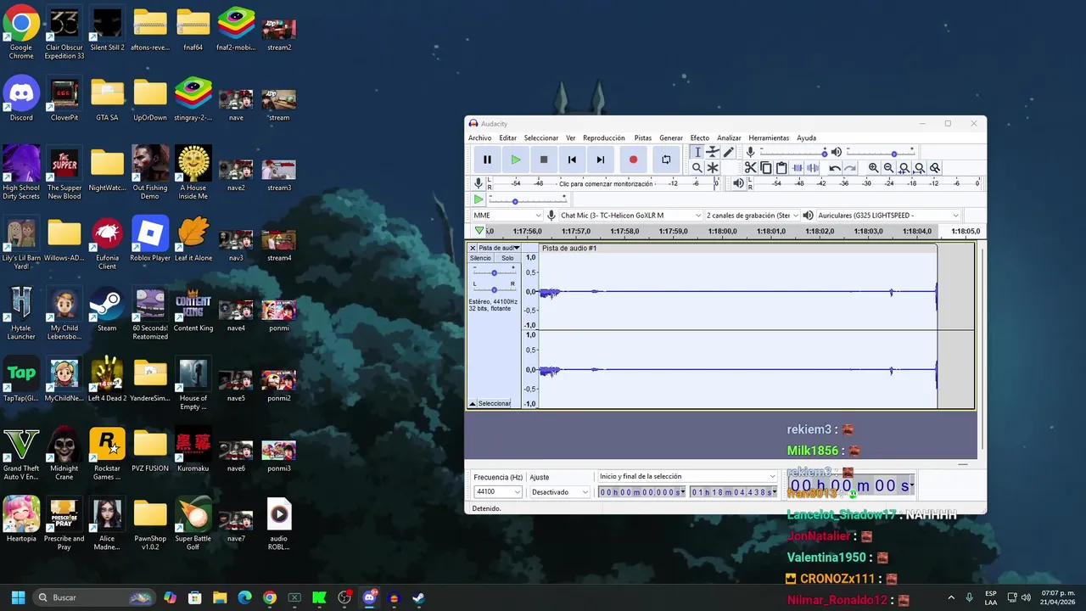
Task: Start recording with the red Record button
Action: tap(633, 160)
